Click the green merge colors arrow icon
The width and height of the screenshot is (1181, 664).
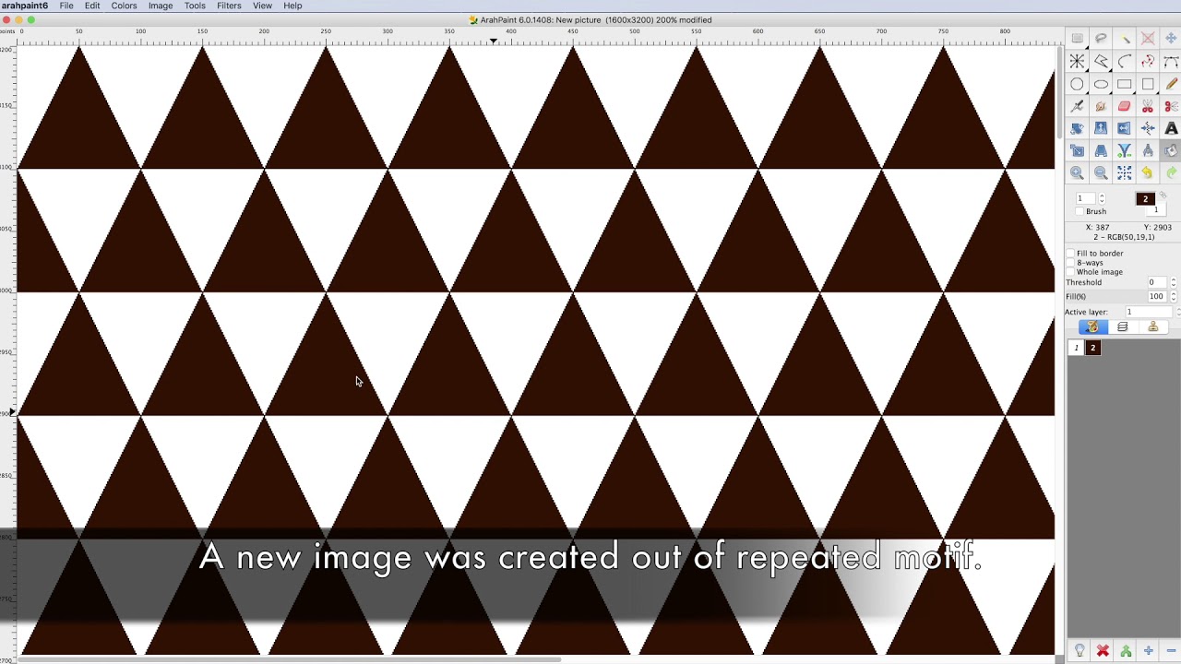tap(1126, 651)
